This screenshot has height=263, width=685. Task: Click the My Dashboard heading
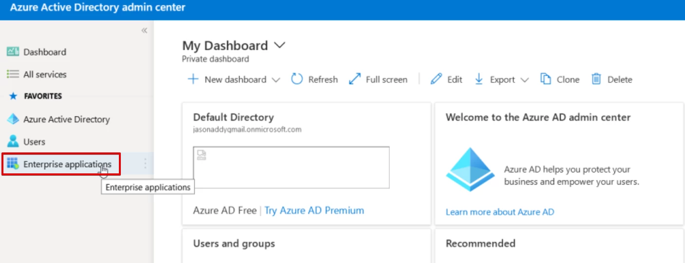tap(225, 46)
